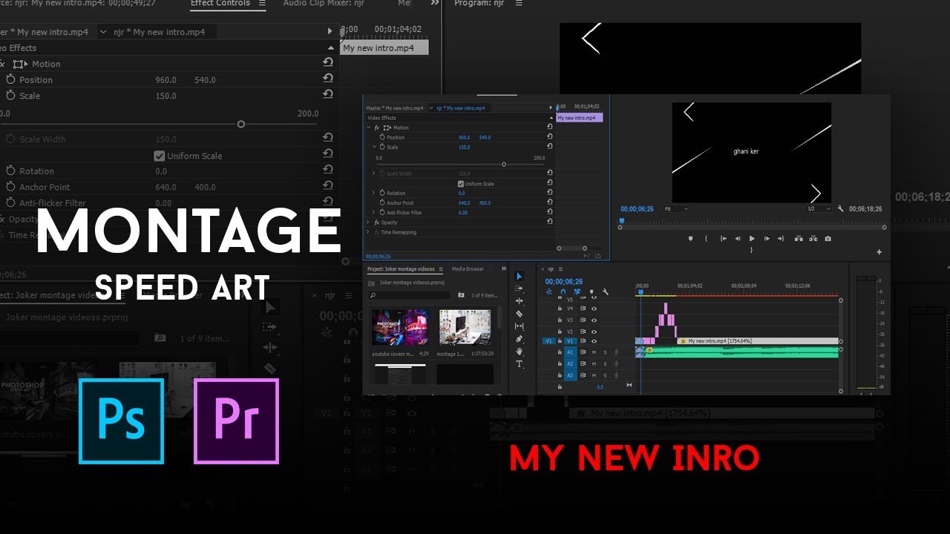Toggle Linked Selection in inset timeline header
The height and width of the screenshot is (534, 950).
577,291
